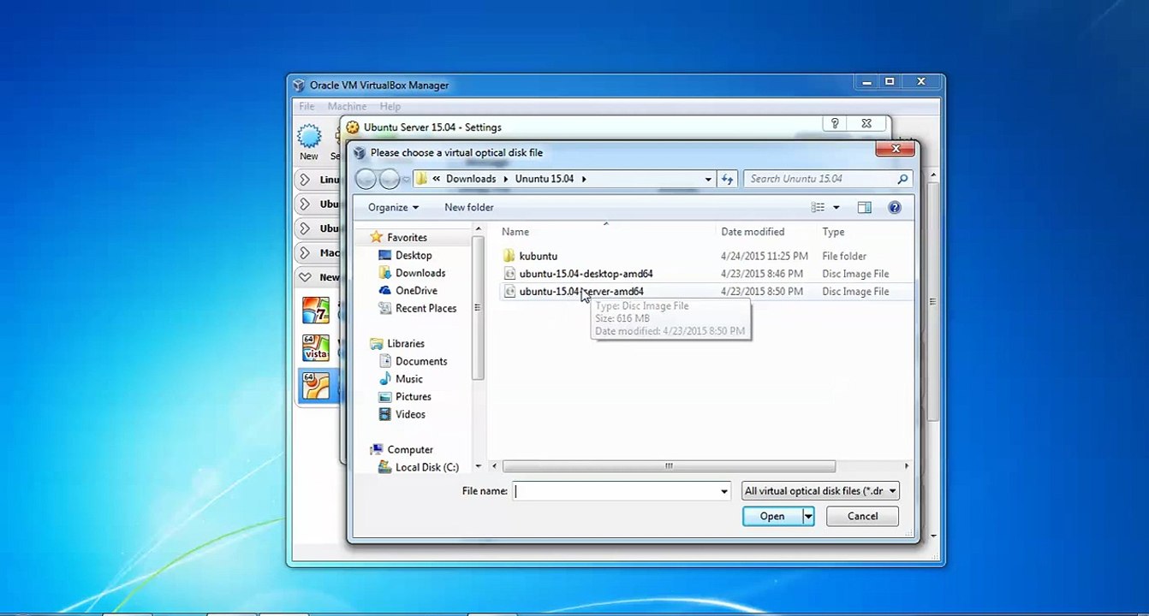Expand the Mac group in VirtualBox Manager
Viewport: 1149px width, 616px height.
[x=305, y=253]
